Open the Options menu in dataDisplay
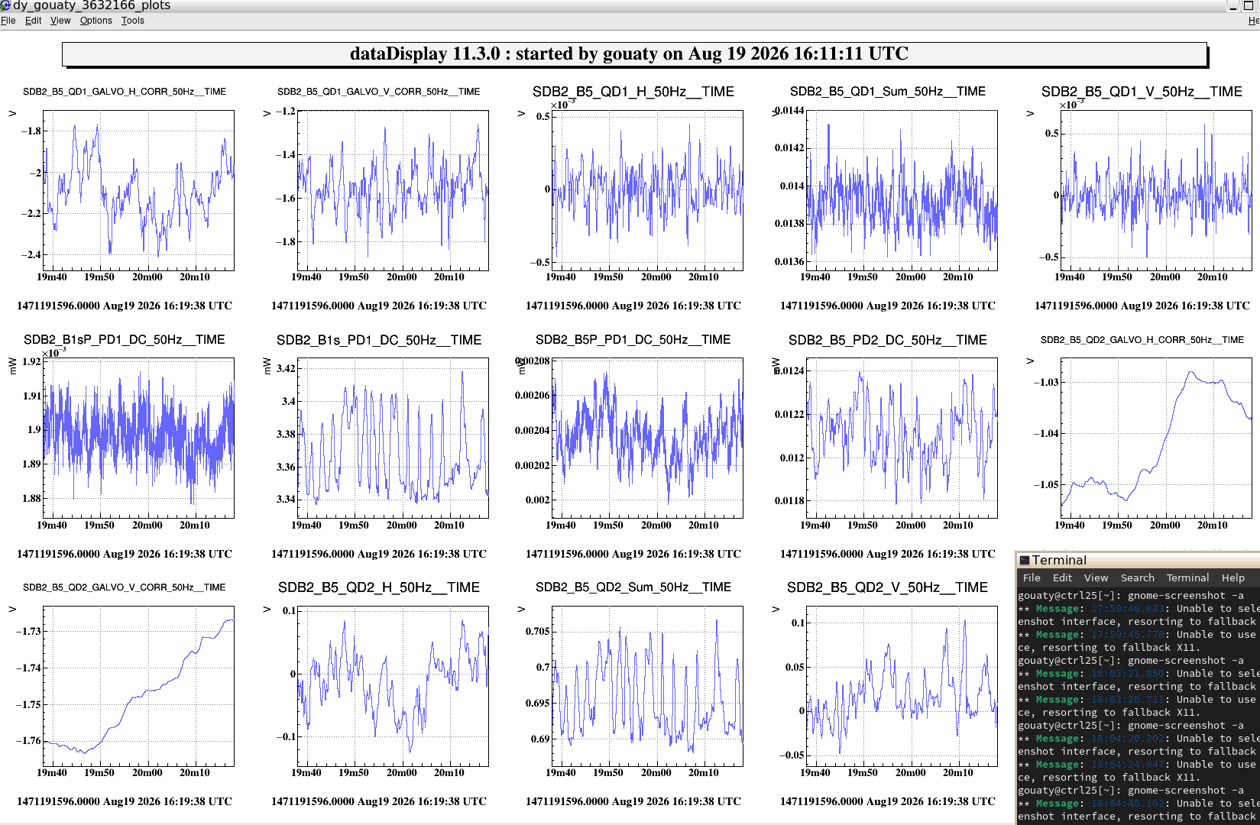This screenshot has height=825, width=1260. (96, 21)
